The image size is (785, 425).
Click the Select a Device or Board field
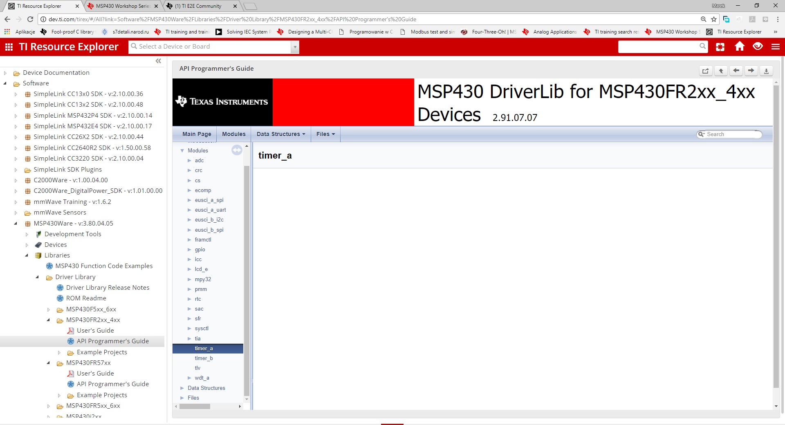(210, 47)
